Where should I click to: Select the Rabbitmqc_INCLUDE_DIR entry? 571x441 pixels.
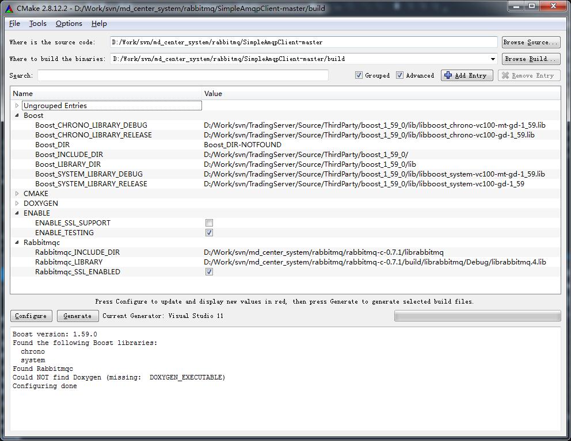[77, 252]
